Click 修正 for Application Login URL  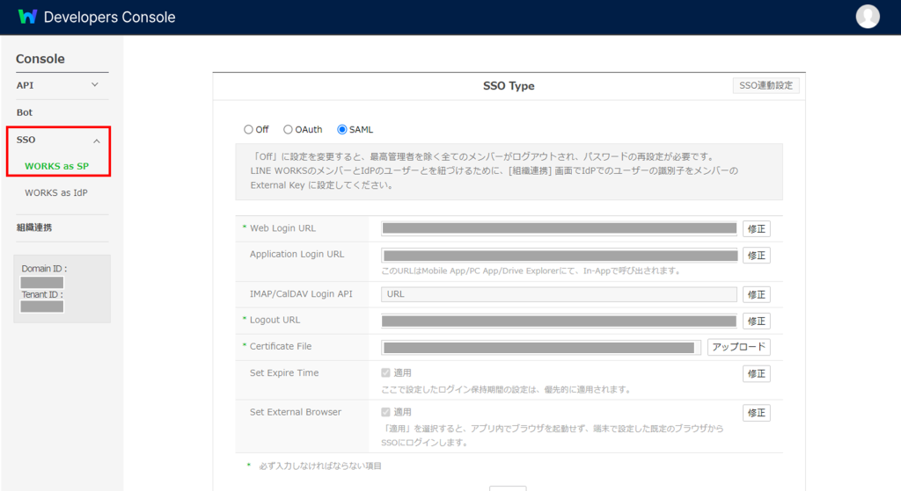click(756, 256)
